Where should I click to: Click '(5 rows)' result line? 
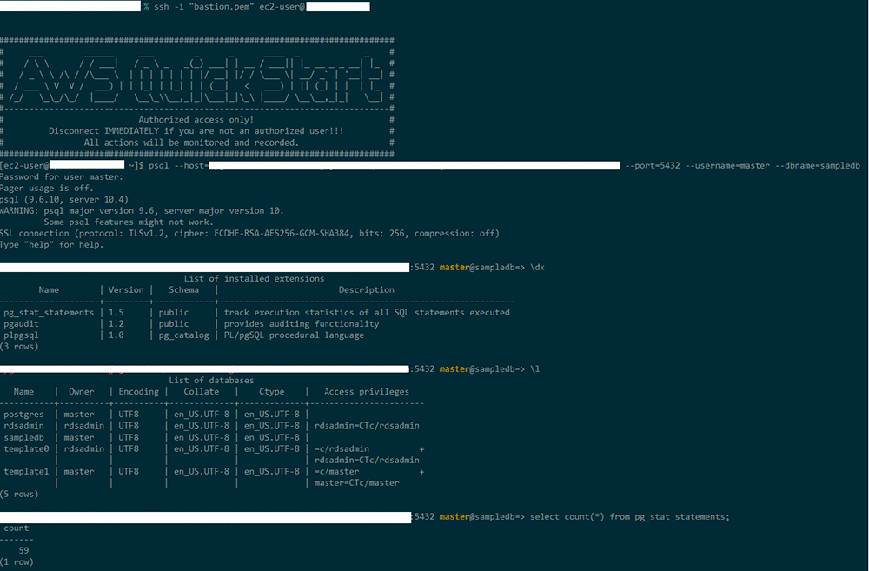(19, 494)
